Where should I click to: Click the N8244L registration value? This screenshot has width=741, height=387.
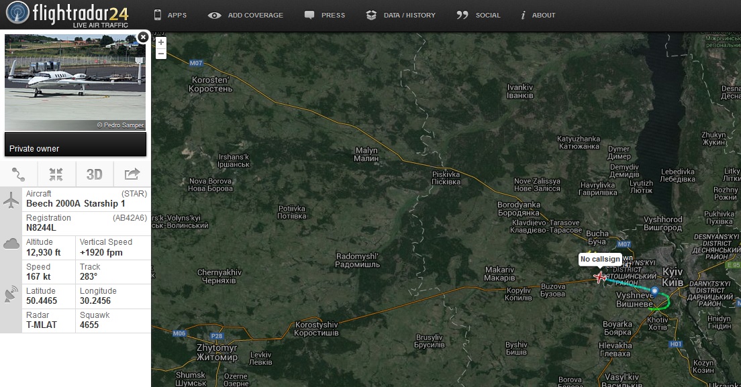click(42, 227)
